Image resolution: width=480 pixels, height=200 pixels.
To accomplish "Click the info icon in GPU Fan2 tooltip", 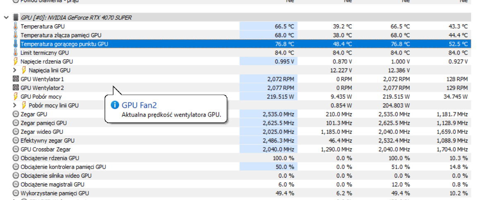I will point(115,105).
